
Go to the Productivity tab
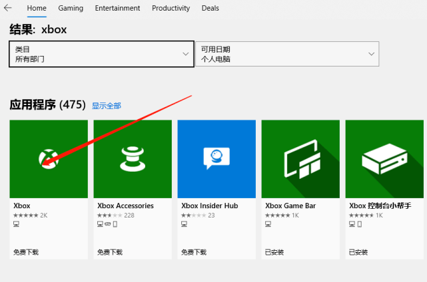tap(171, 8)
